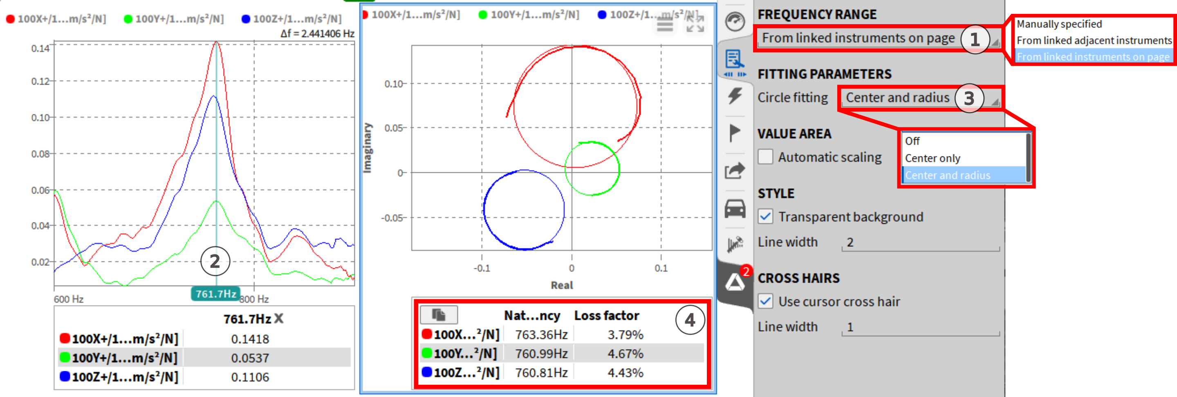The height and width of the screenshot is (397, 1177).
Task: Click the 0.1106 cursor value
Action: point(250,377)
